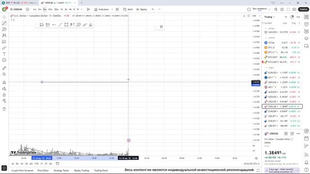Toggle stay in drawing mode
Screen dimensions: 310x174
click(x=4, y=88)
